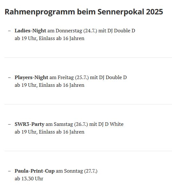Click the Samstag (26.7.) date text
The height and width of the screenshot is (188, 172).
tap(71, 125)
